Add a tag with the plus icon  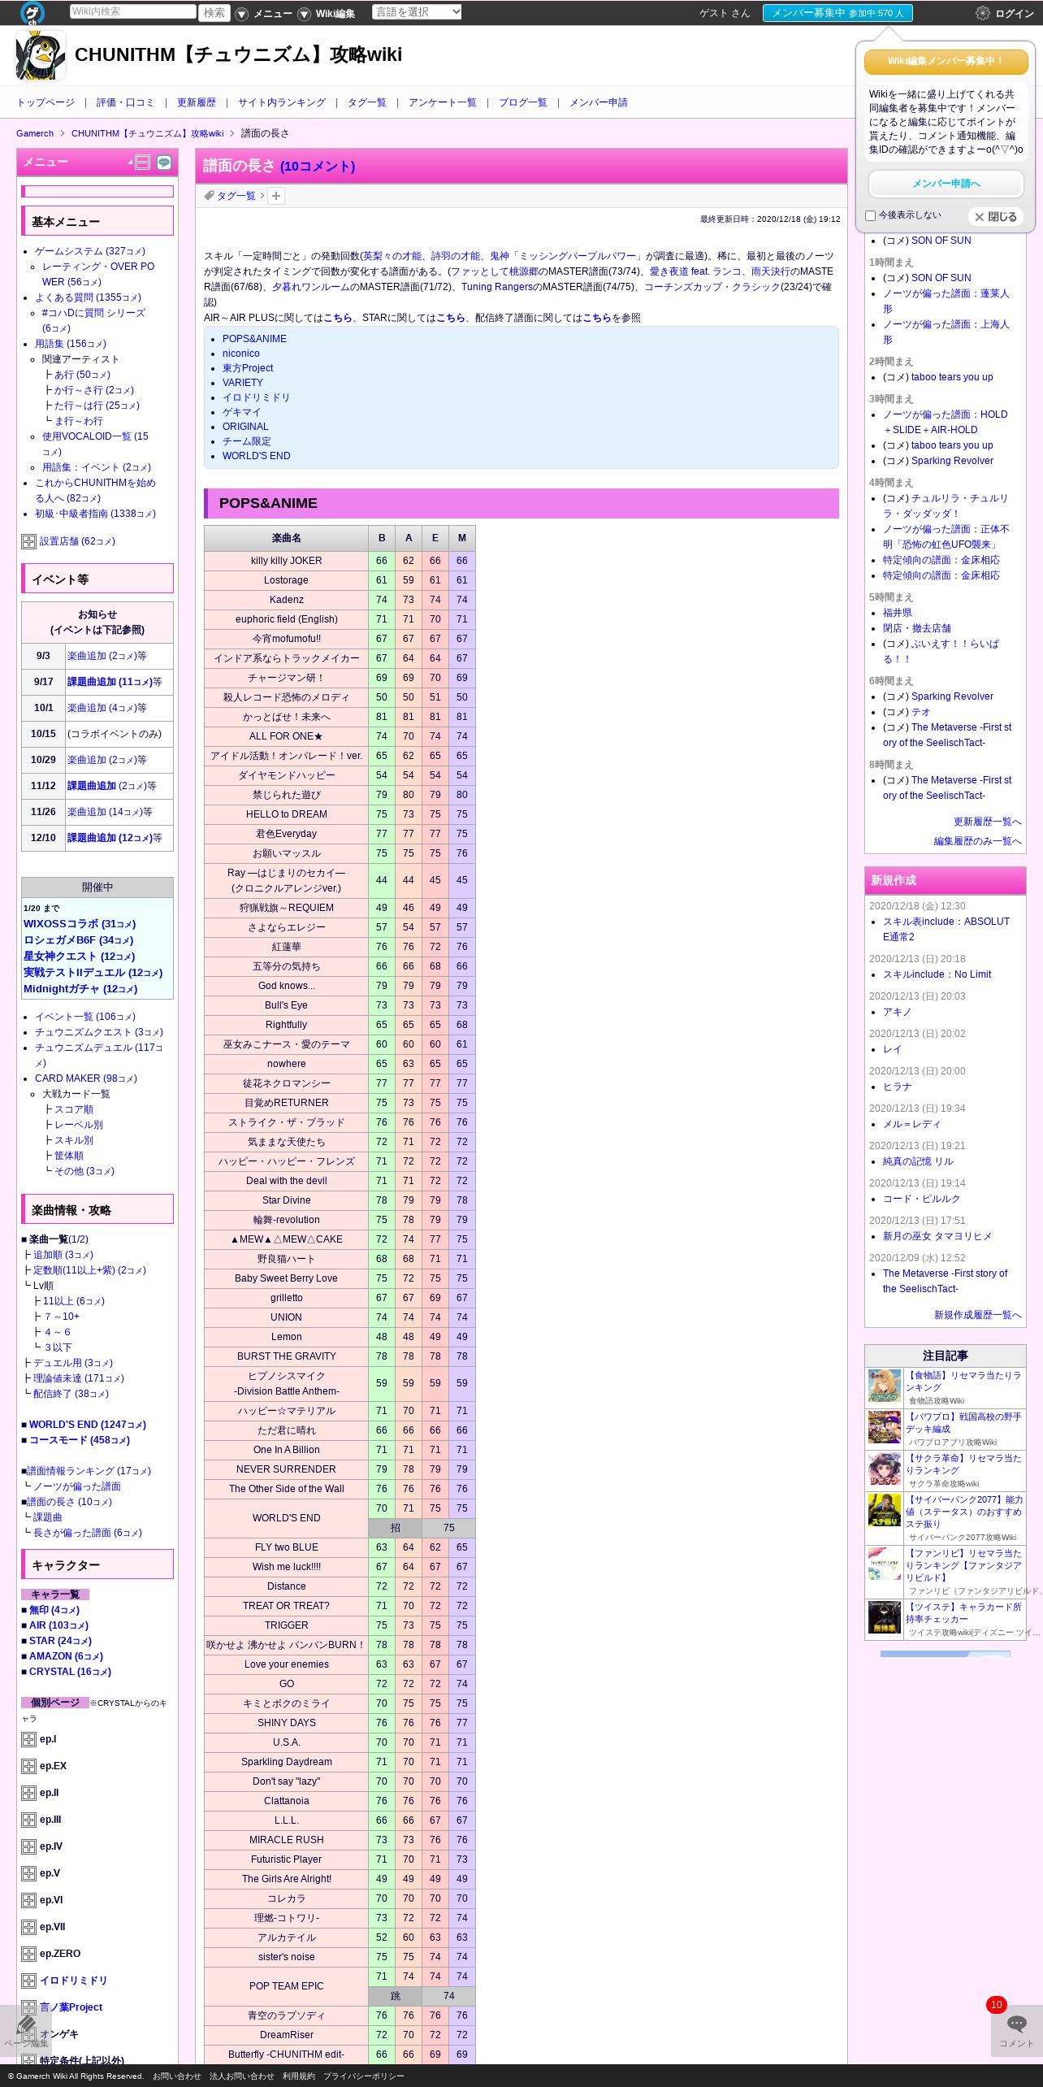(276, 196)
